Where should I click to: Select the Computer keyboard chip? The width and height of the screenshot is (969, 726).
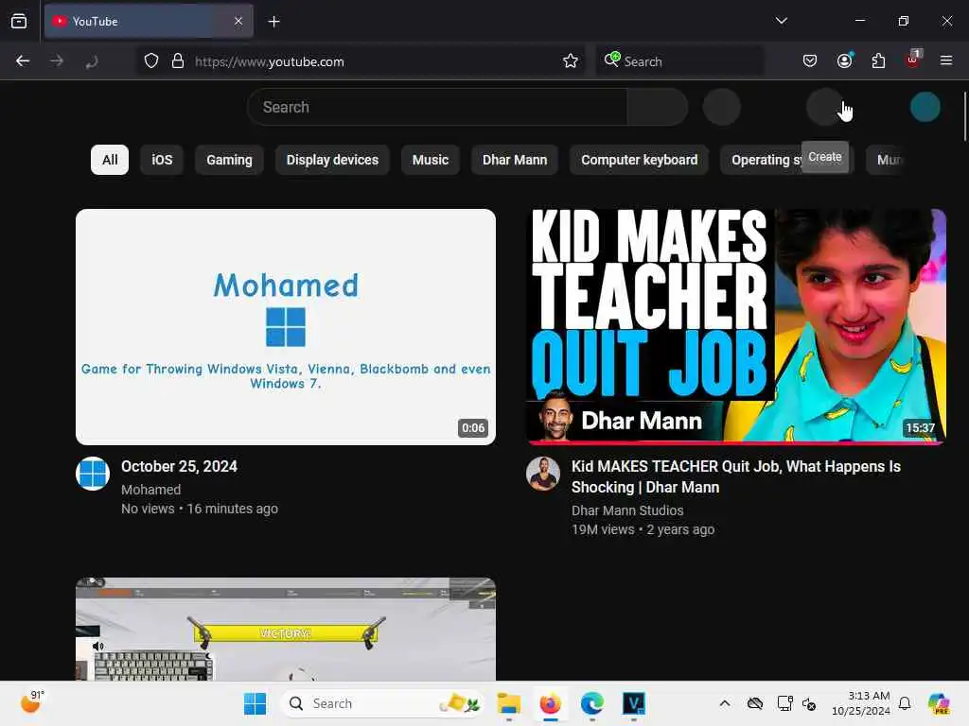pos(639,160)
